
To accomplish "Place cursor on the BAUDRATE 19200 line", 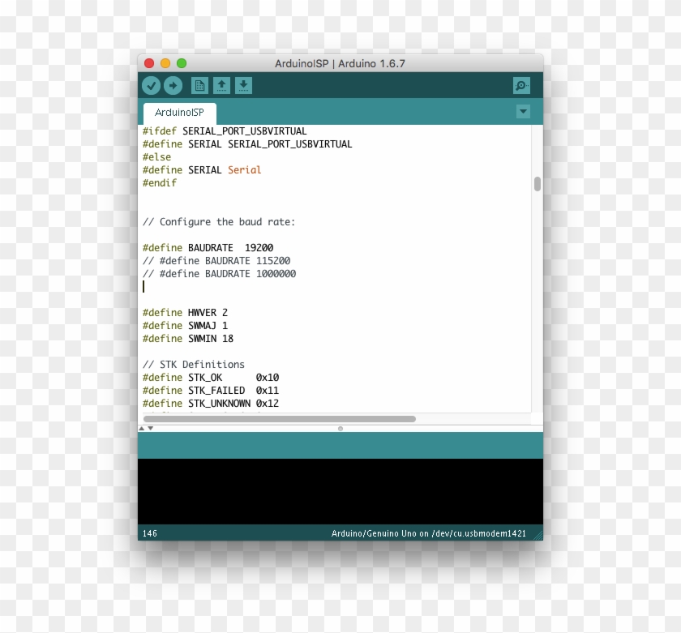I will tap(208, 247).
